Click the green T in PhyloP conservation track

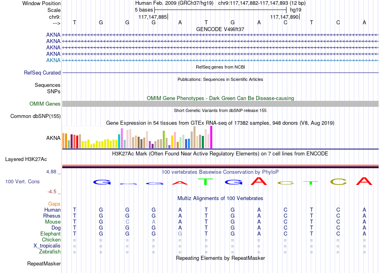(205, 181)
